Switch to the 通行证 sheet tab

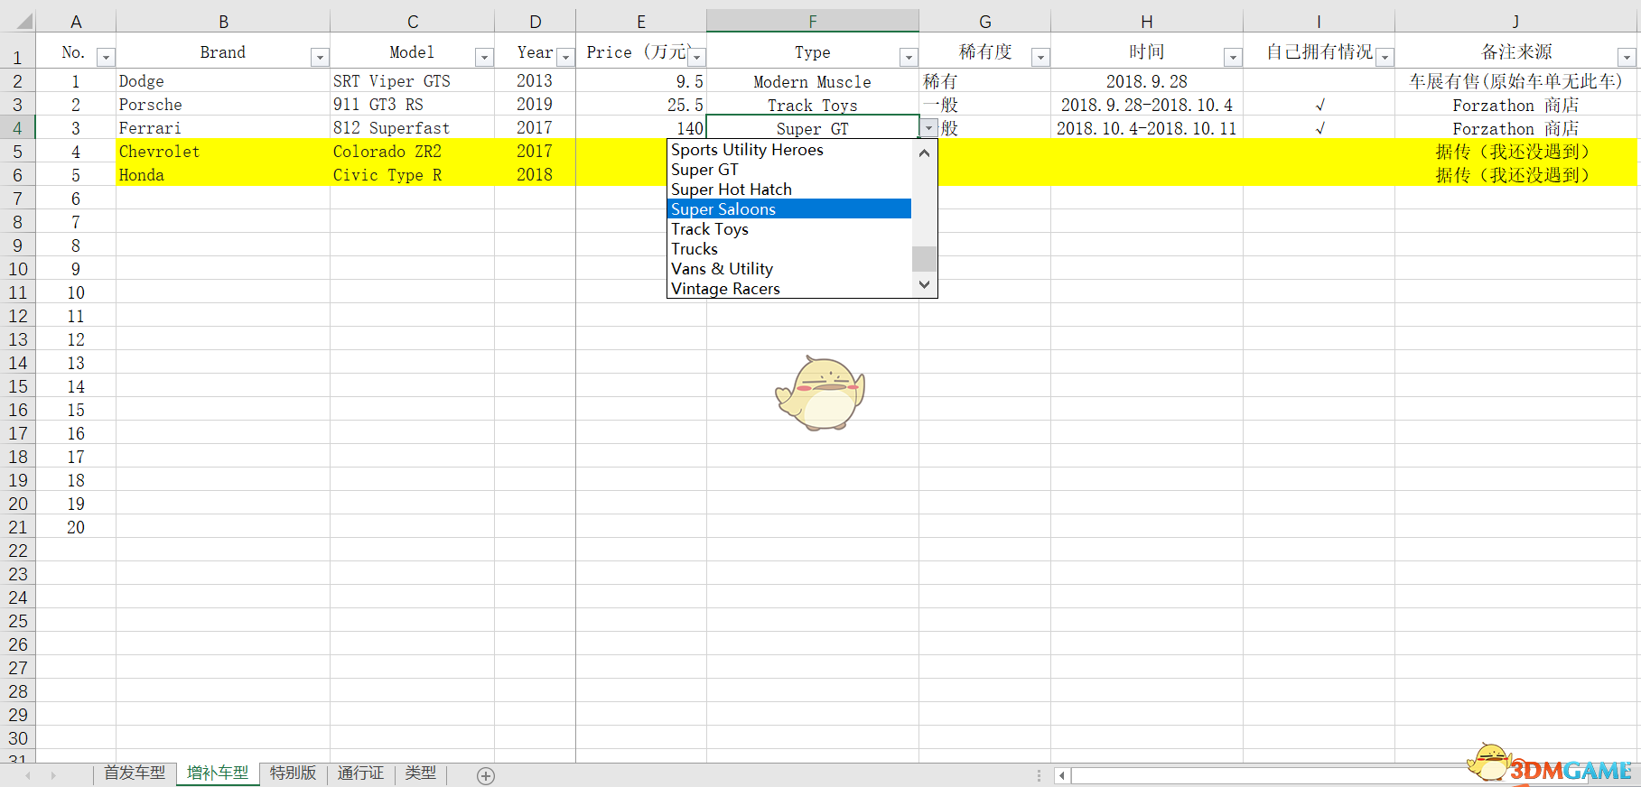pyautogui.click(x=361, y=773)
